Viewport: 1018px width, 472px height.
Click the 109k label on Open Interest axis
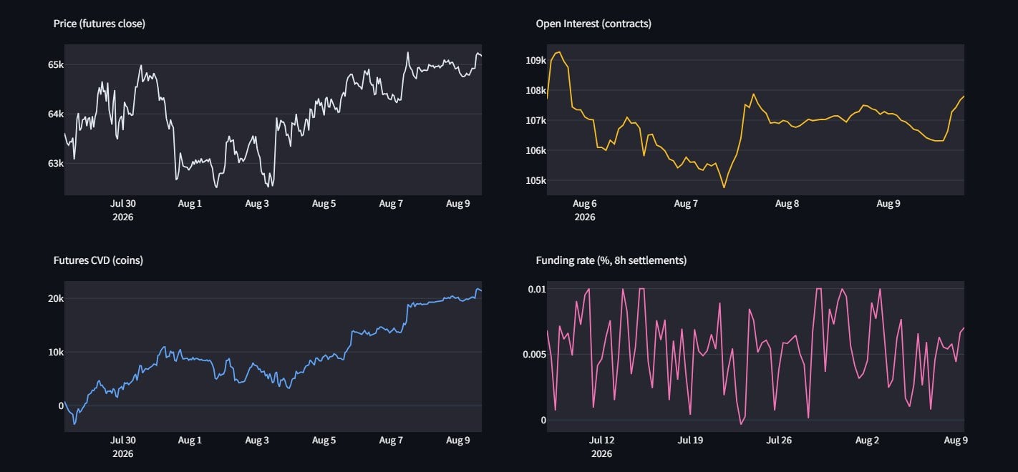tap(536, 60)
